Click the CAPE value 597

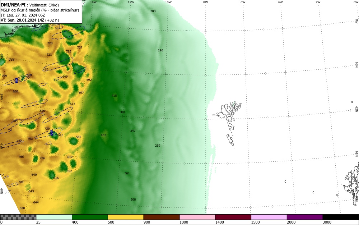[81, 93]
